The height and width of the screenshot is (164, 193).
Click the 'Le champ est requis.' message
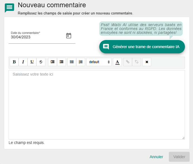27,143
